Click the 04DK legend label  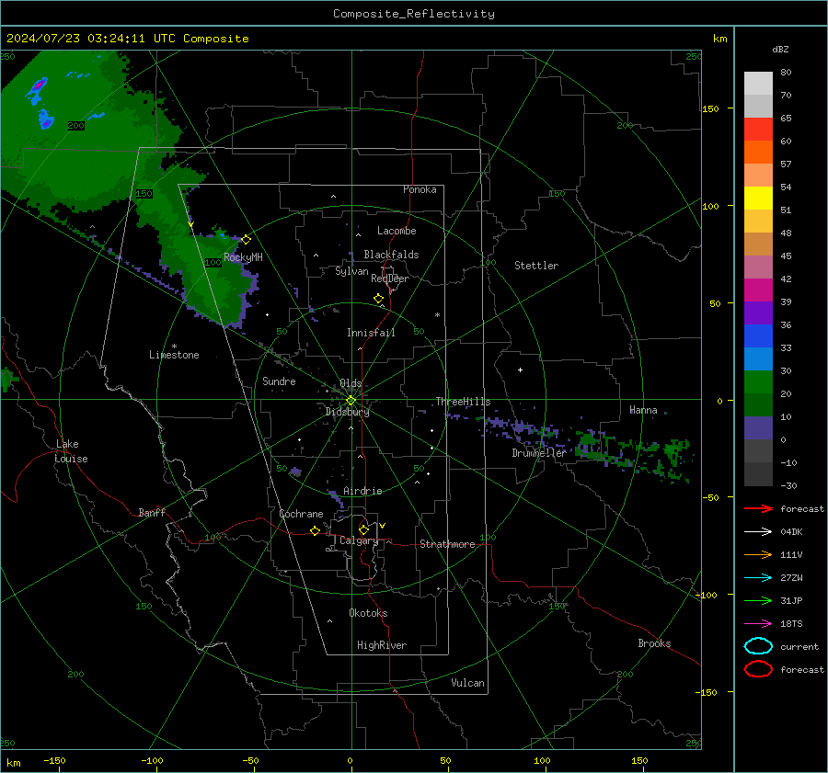tap(791, 532)
